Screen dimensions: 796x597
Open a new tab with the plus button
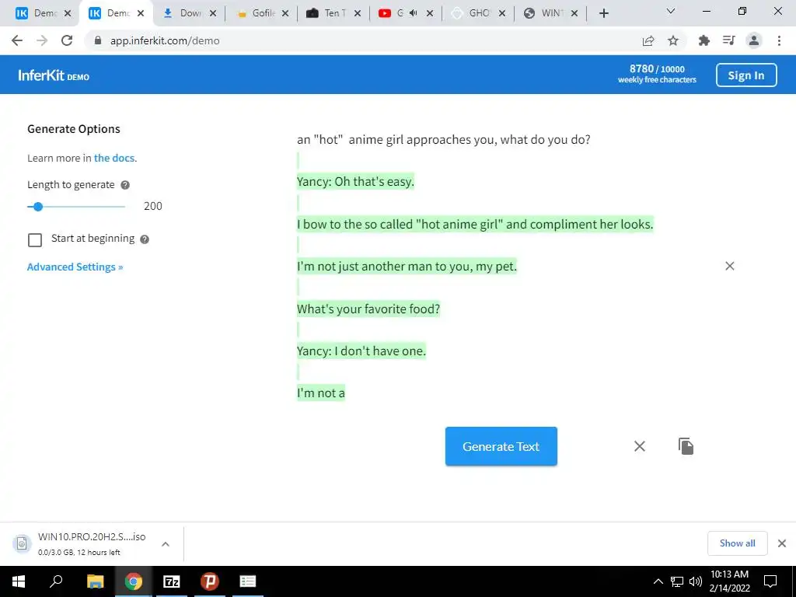pos(603,13)
